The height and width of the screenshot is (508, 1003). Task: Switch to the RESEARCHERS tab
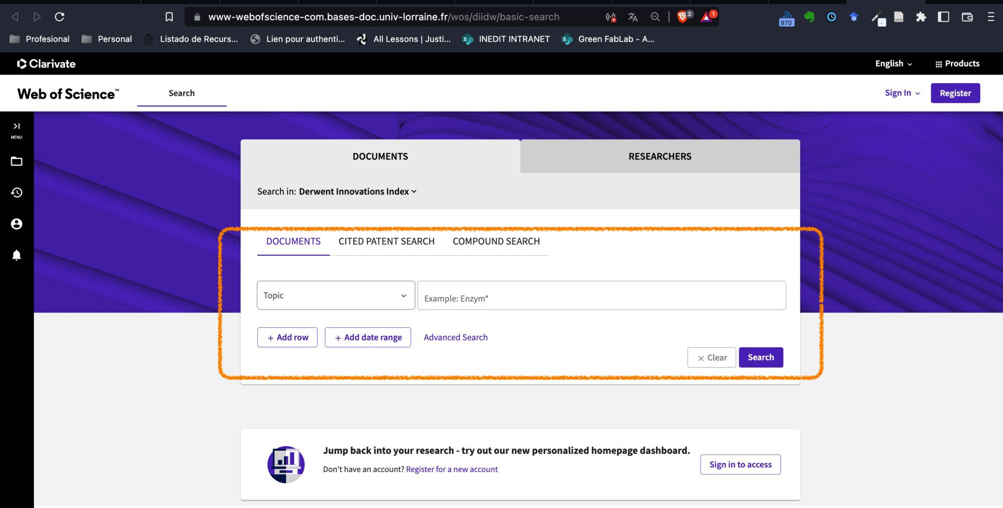click(659, 156)
